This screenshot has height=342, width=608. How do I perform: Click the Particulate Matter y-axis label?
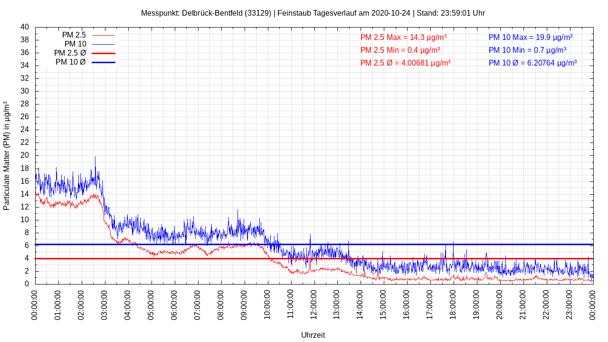point(7,156)
